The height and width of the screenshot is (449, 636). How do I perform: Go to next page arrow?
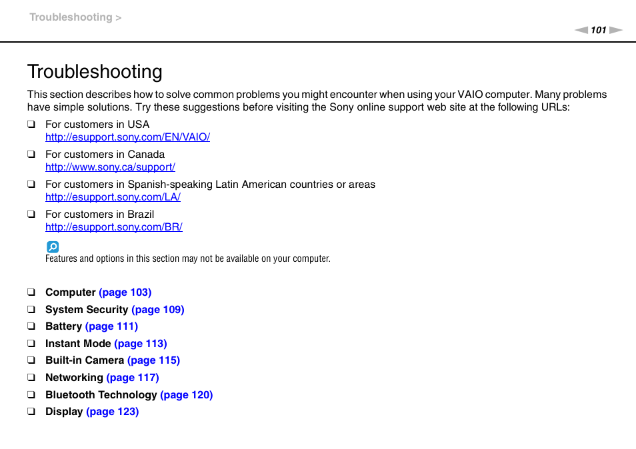(x=616, y=30)
